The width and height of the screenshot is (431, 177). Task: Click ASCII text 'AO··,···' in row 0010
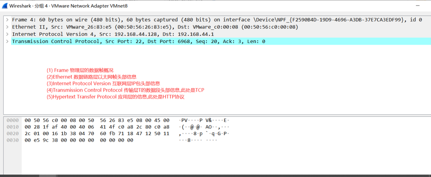(x=217, y=127)
